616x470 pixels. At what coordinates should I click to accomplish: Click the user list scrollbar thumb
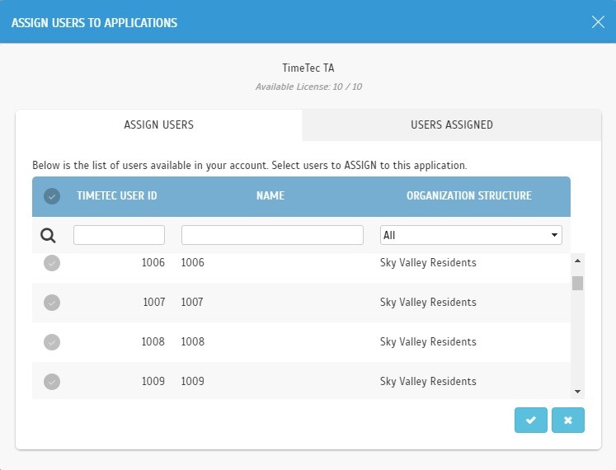[577, 283]
